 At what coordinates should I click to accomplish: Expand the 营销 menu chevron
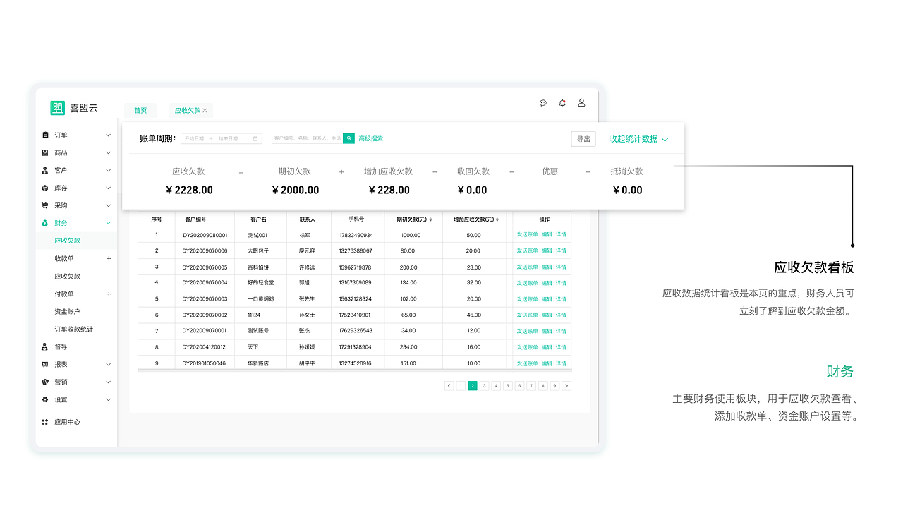(x=109, y=382)
